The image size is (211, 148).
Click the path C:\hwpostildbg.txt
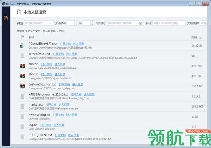click(x=39, y=119)
